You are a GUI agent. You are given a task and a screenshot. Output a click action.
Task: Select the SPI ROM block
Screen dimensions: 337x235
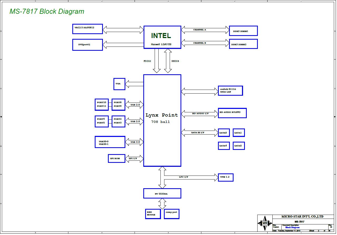pos(116,158)
